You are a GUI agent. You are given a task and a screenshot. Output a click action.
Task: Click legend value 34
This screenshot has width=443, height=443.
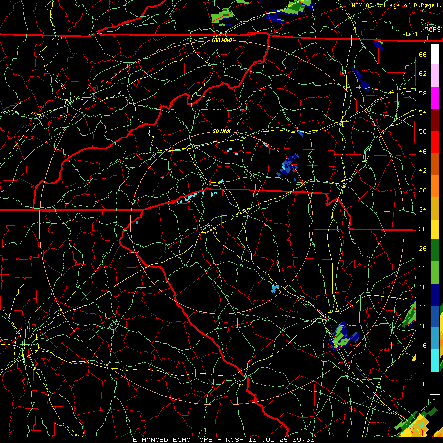[x=423, y=210]
